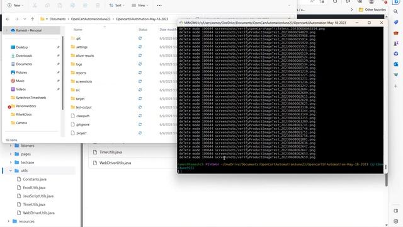The height and width of the screenshot is (227, 403).
Task: Click the plus customize icon in Edge sidebar
Action: (396, 86)
